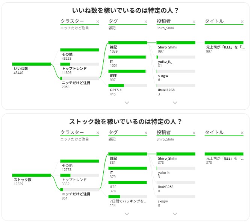Remove 投稿者 level in the いいね数 tree
The image size is (251, 222).
pos(194,22)
